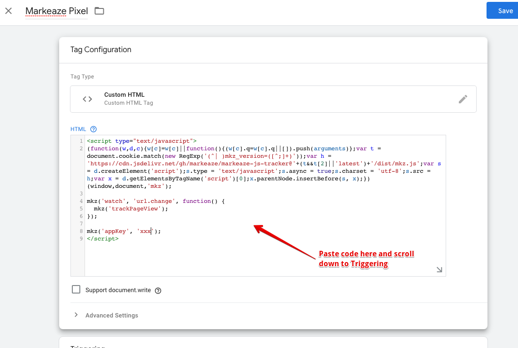Image resolution: width=518 pixels, height=348 pixels.
Task: Click the closing </script> tag line
Action: [103, 239]
